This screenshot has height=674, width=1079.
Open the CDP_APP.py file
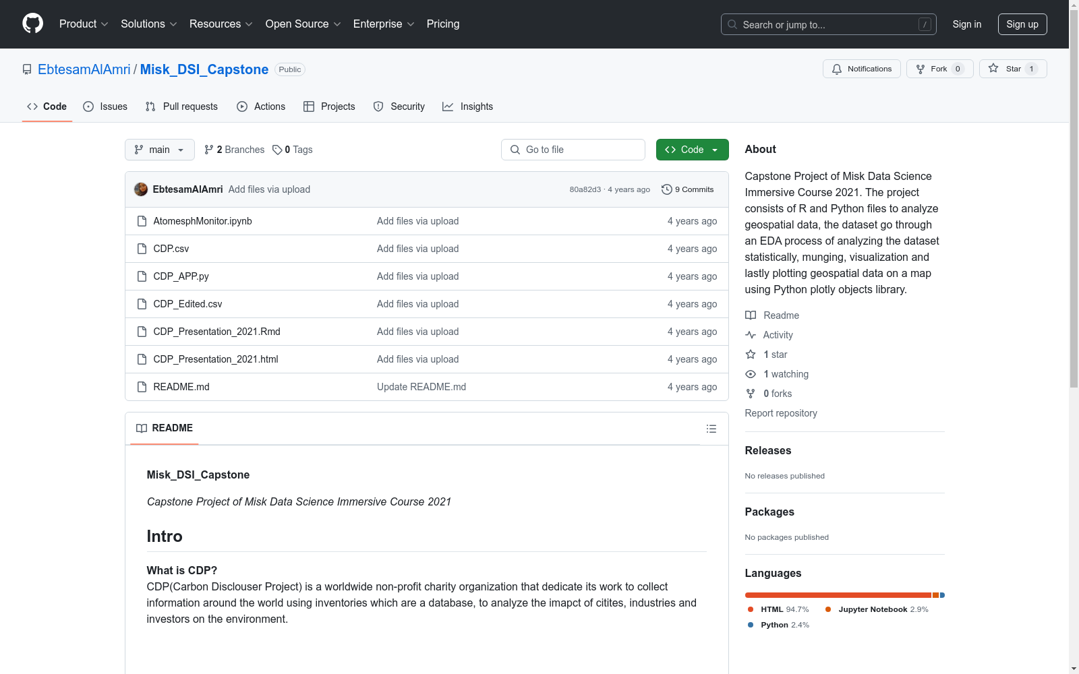point(181,276)
